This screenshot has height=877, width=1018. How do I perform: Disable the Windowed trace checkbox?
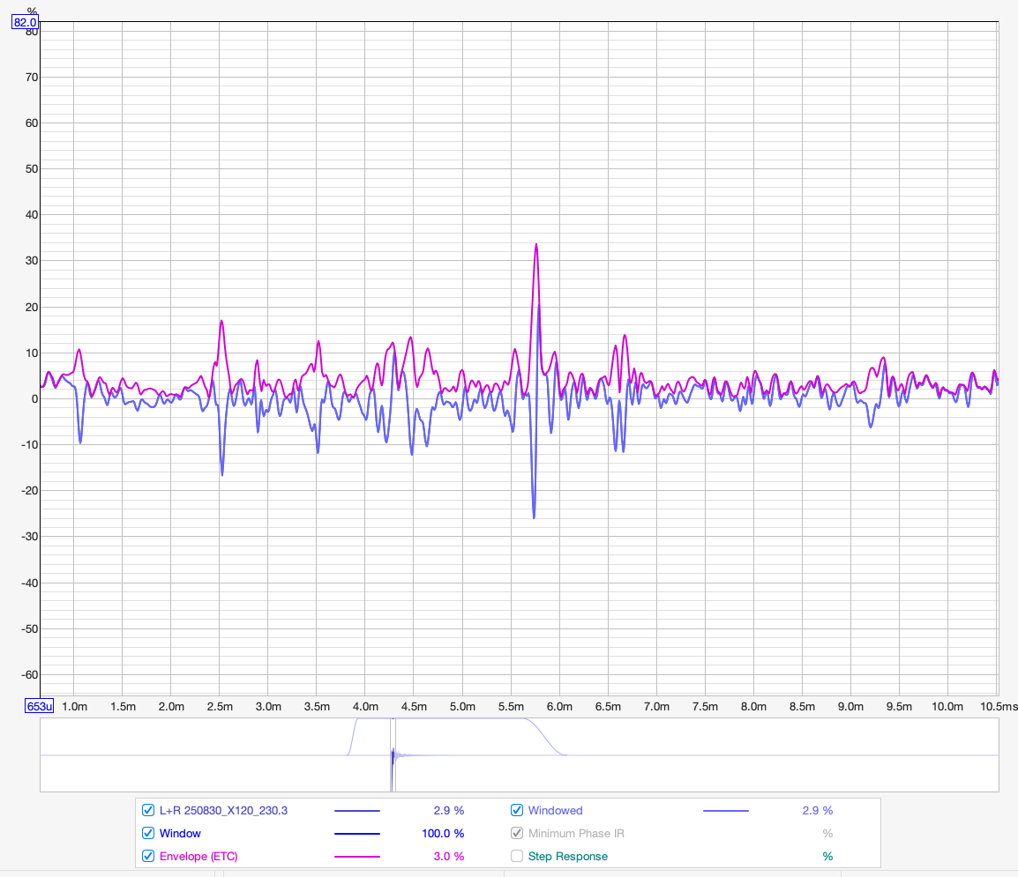tap(517, 810)
